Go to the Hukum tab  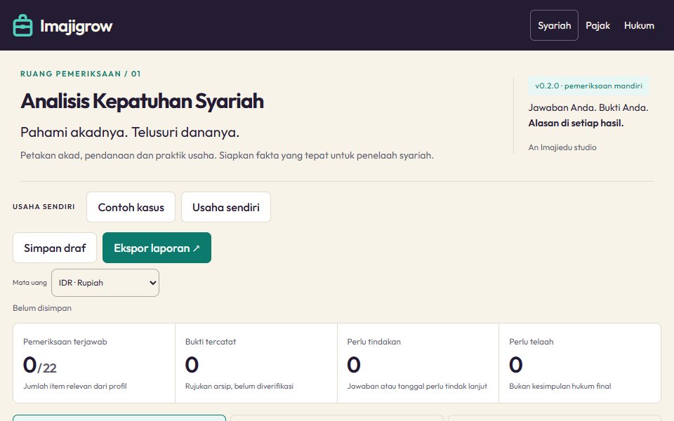pos(639,25)
